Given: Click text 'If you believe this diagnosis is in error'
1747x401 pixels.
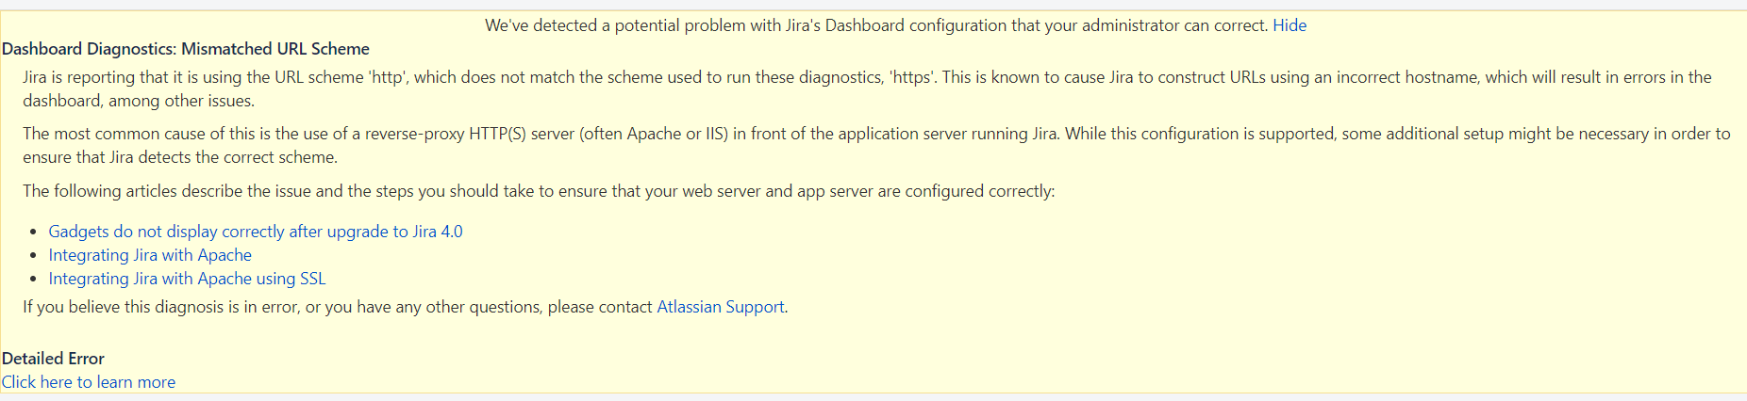Looking at the screenshot, I should point(406,307).
